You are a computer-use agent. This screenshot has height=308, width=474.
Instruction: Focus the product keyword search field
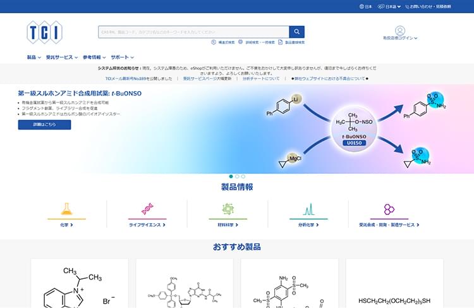click(193, 32)
